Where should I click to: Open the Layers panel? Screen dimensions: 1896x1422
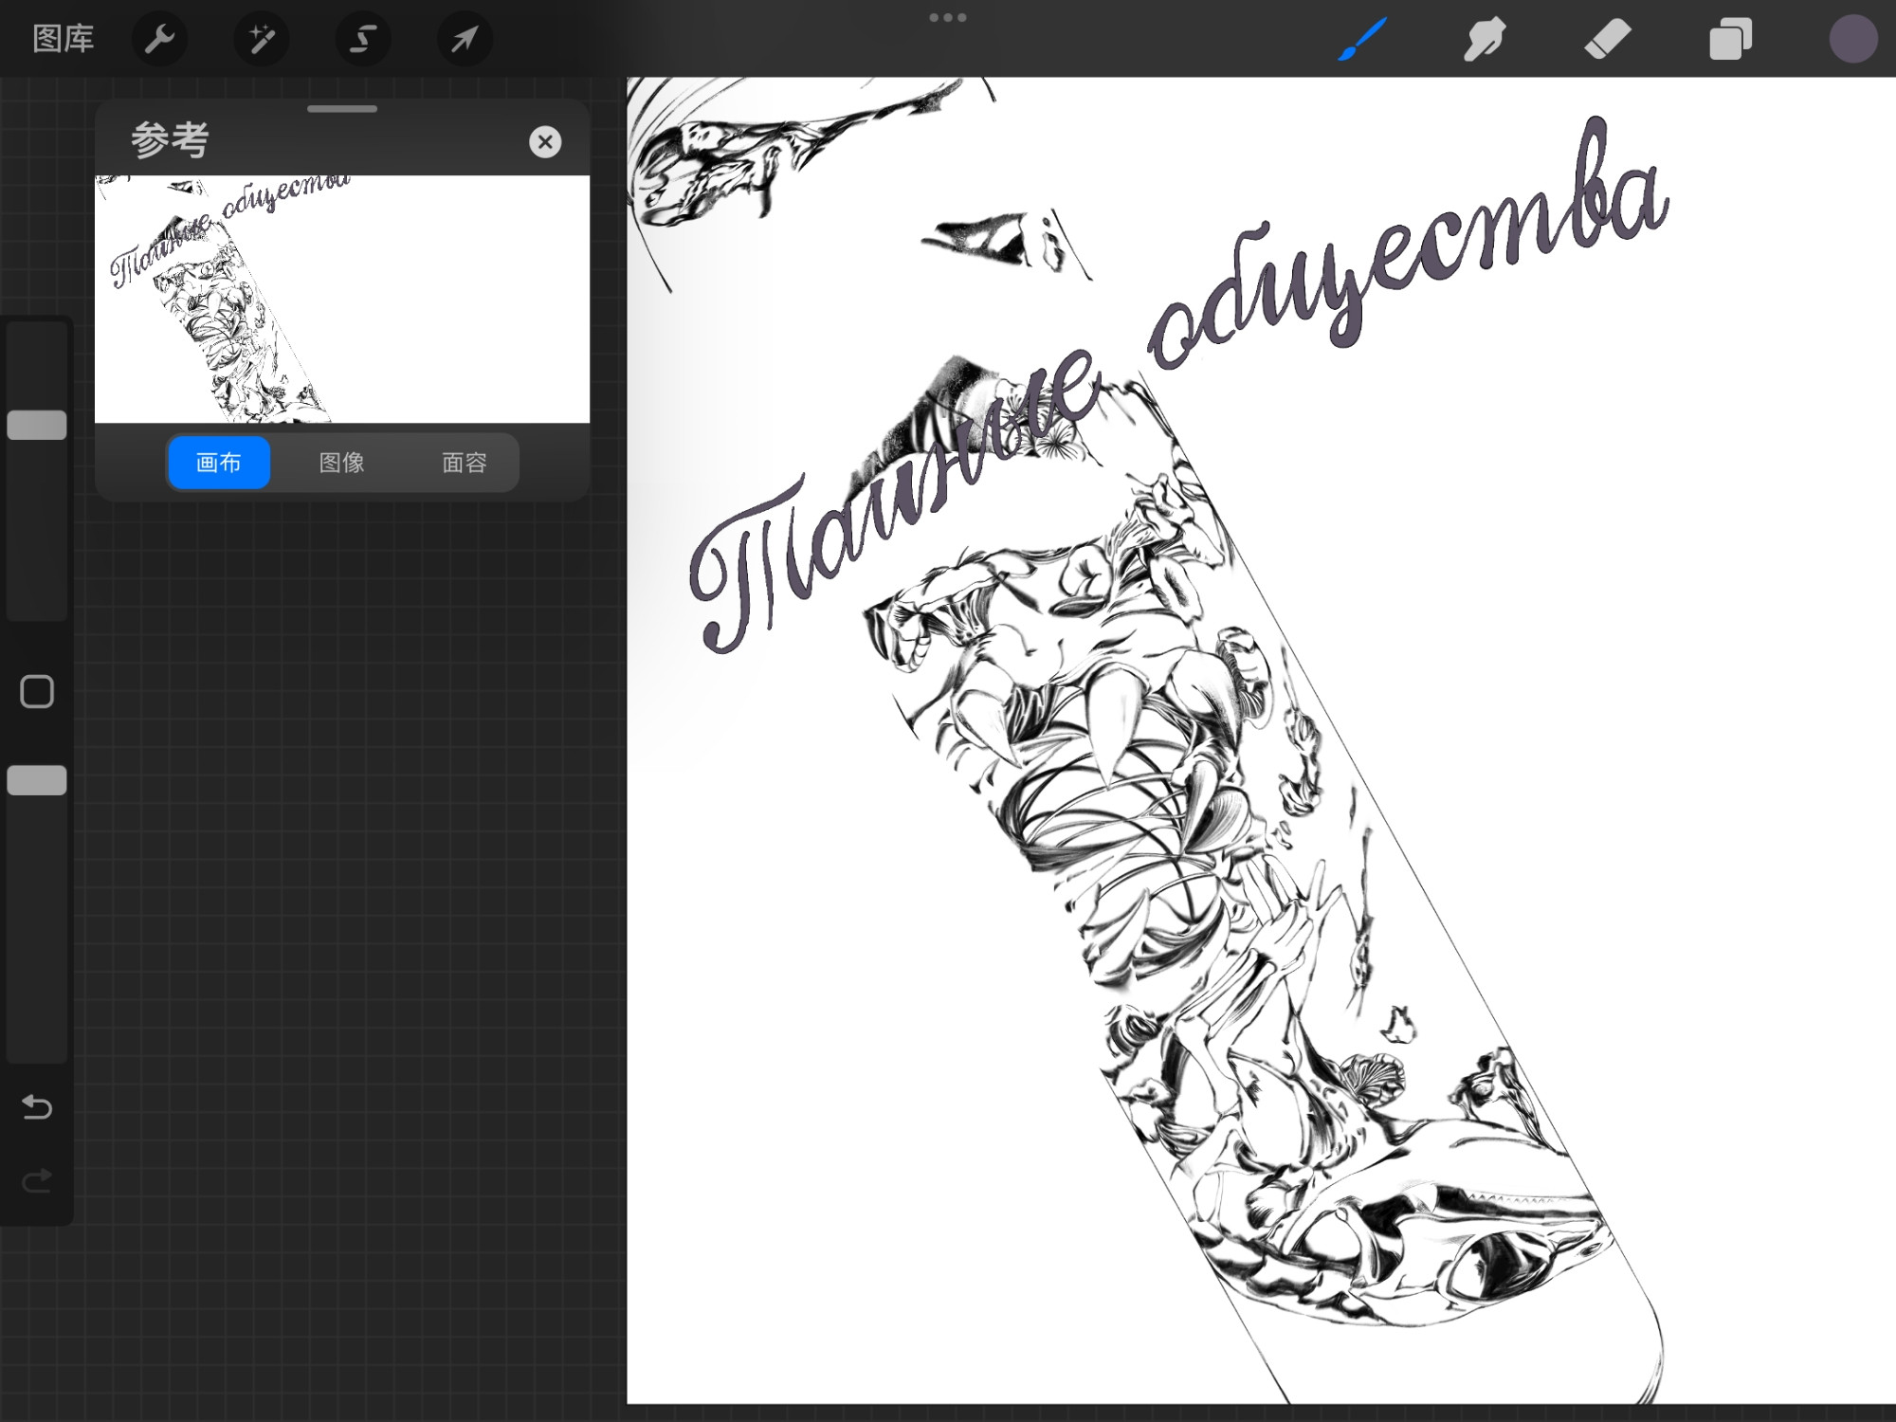coord(1730,40)
